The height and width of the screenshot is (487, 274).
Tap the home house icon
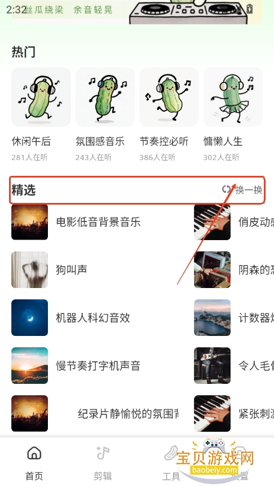pyautogui.click(x=34, y=453)
